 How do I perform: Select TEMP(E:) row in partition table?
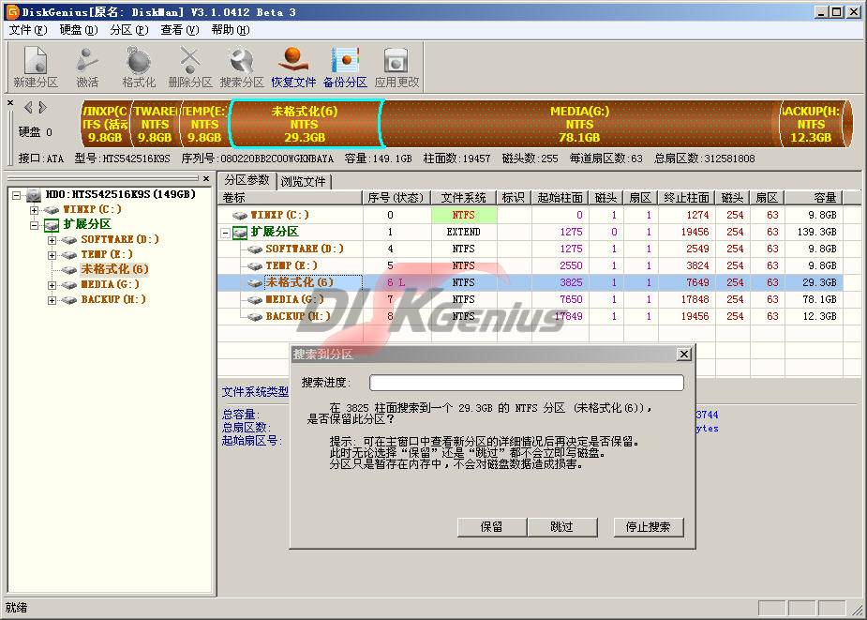(x=531, y=265)
